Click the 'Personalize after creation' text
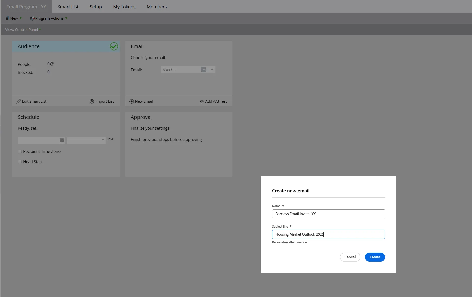 tap(289, 242)
